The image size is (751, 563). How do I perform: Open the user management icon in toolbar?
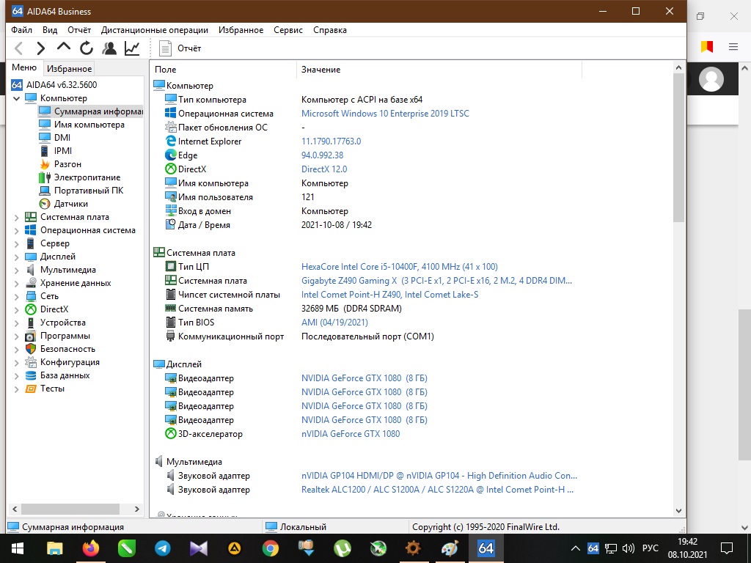point(109,48)
